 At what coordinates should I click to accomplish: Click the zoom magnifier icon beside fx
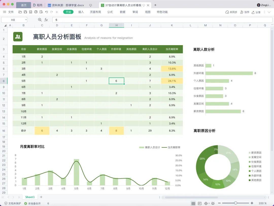tap(40, 20)
